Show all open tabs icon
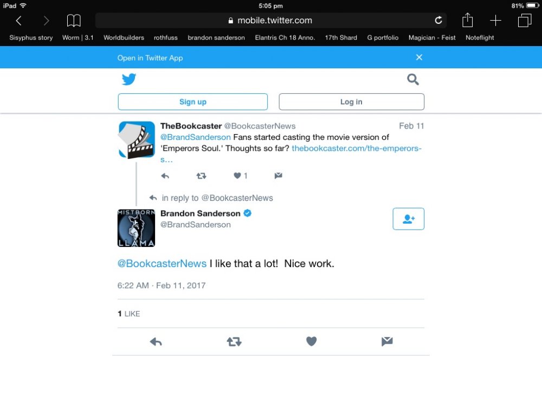Viewport: 542px width, 407px height. coord(524,21)
